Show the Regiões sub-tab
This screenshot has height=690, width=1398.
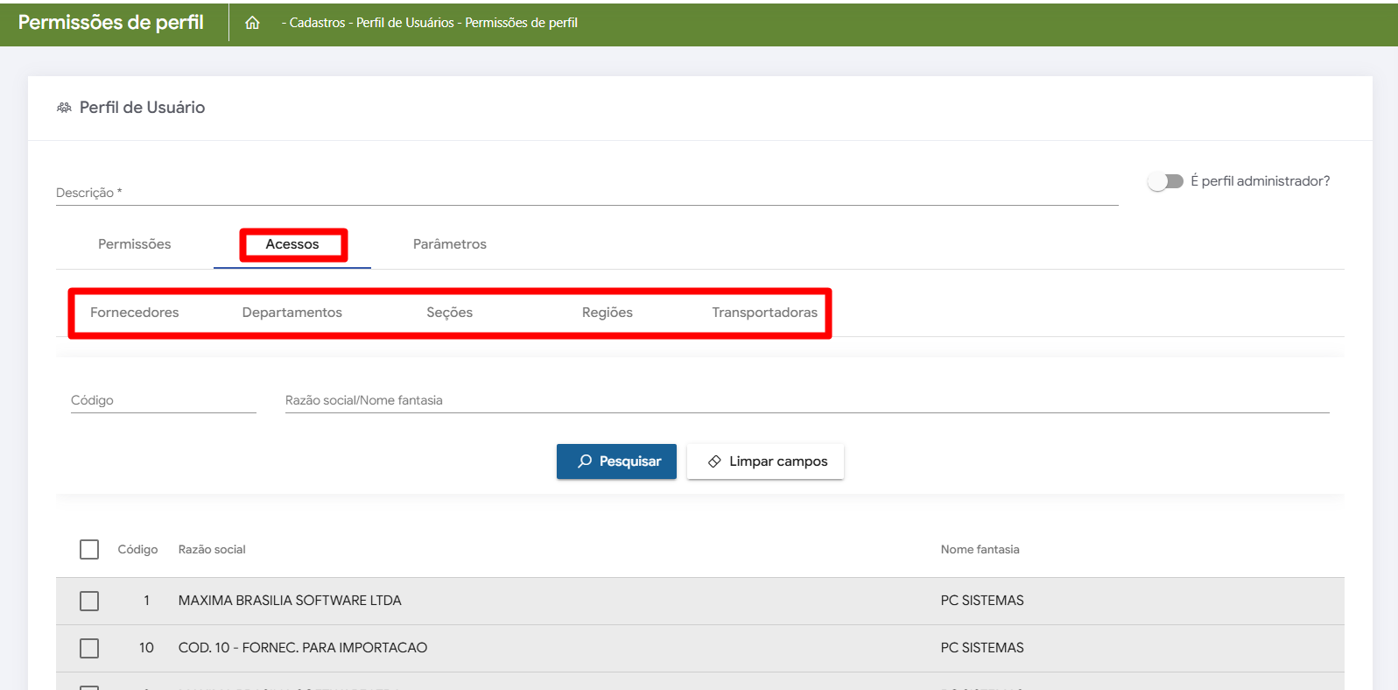tap(607, 313)
